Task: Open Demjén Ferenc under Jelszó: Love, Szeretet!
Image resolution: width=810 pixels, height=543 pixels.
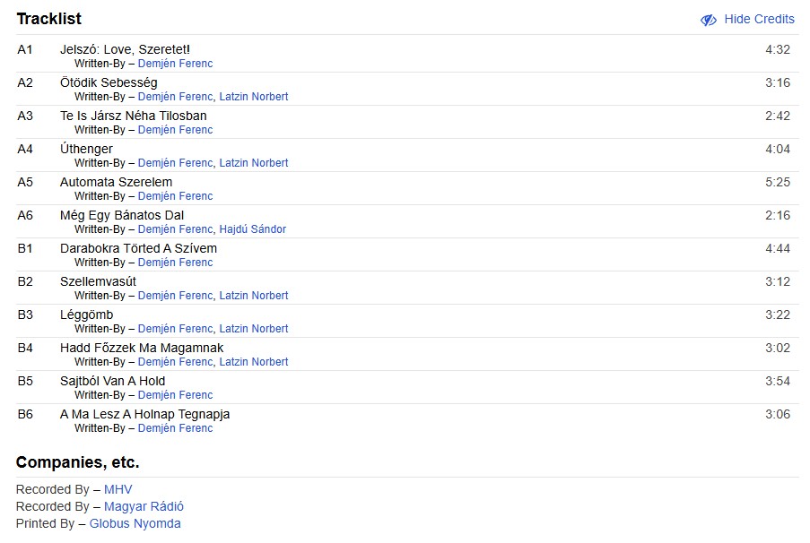Action: [x=175, y=64]
